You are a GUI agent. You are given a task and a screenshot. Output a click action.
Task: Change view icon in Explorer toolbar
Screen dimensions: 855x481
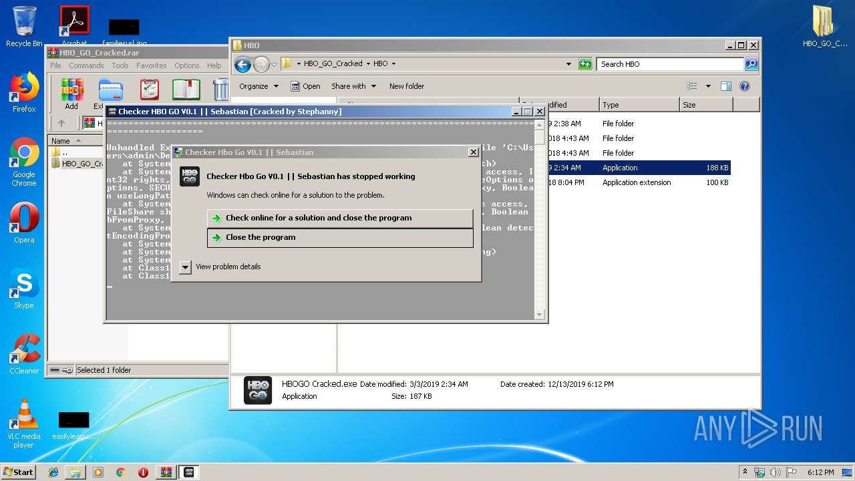click(x=692, y=86)
